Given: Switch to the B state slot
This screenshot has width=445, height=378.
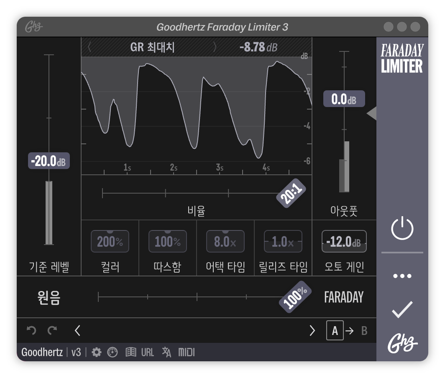Looking at the screenshot, I should pos(364,331).
